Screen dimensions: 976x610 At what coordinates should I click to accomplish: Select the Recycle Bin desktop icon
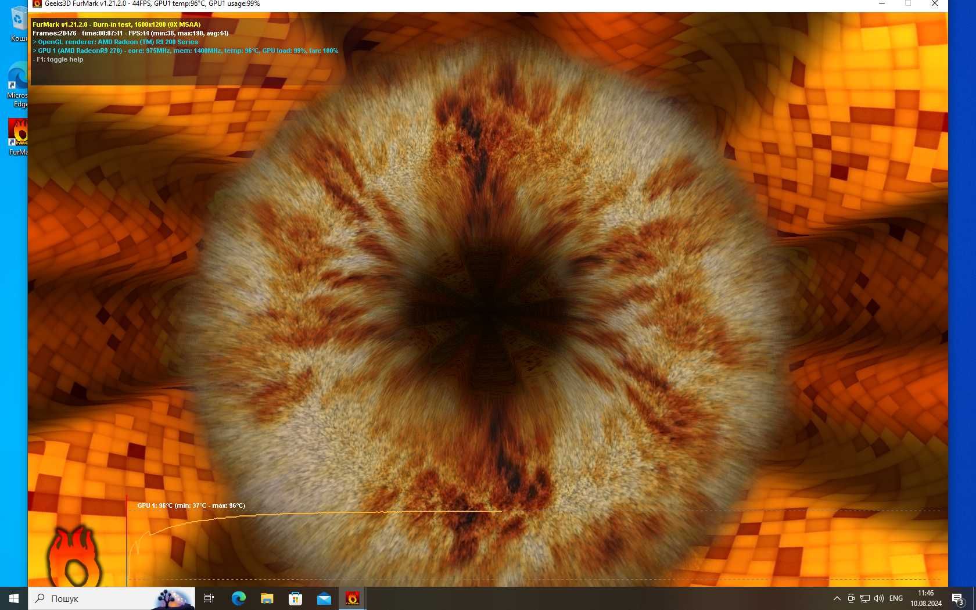[18, 24]
